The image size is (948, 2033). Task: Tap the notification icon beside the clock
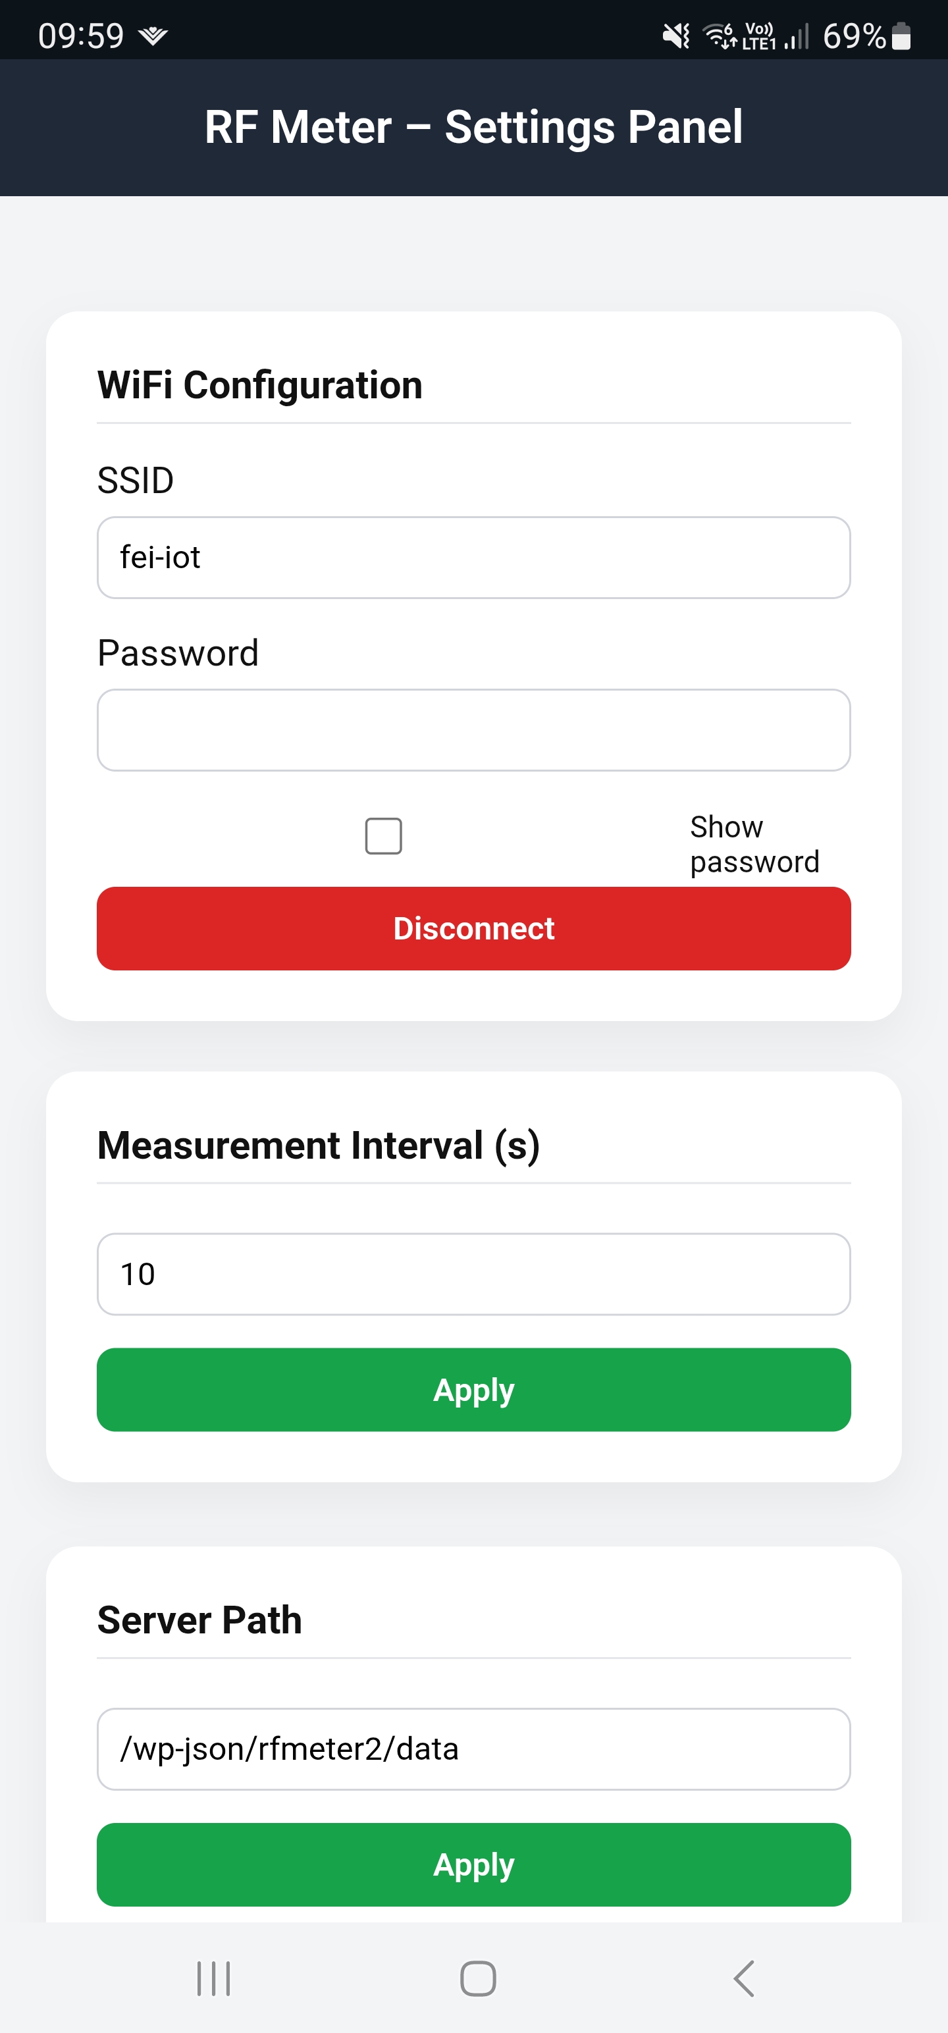tap(152, 36)
